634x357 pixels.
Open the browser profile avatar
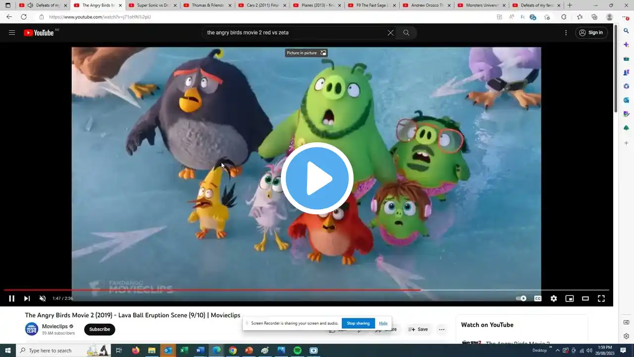609,17
